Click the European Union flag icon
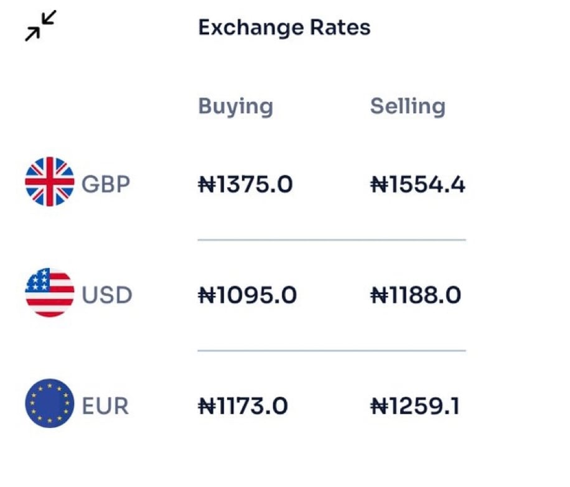The height and width of the screenshot is (487, 570). (x=50, y=404)
